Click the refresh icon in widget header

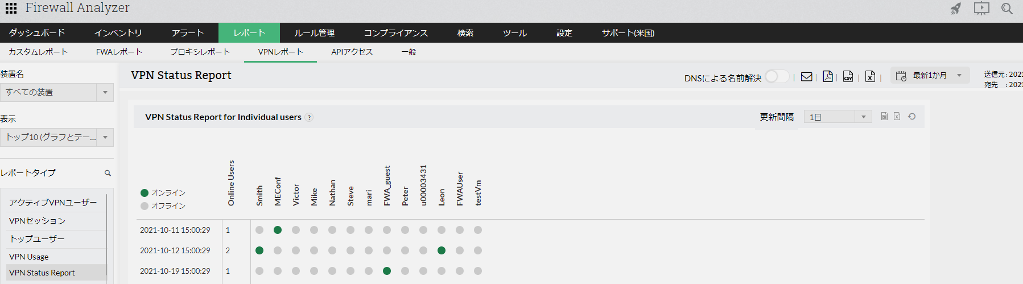coord(912,117)
